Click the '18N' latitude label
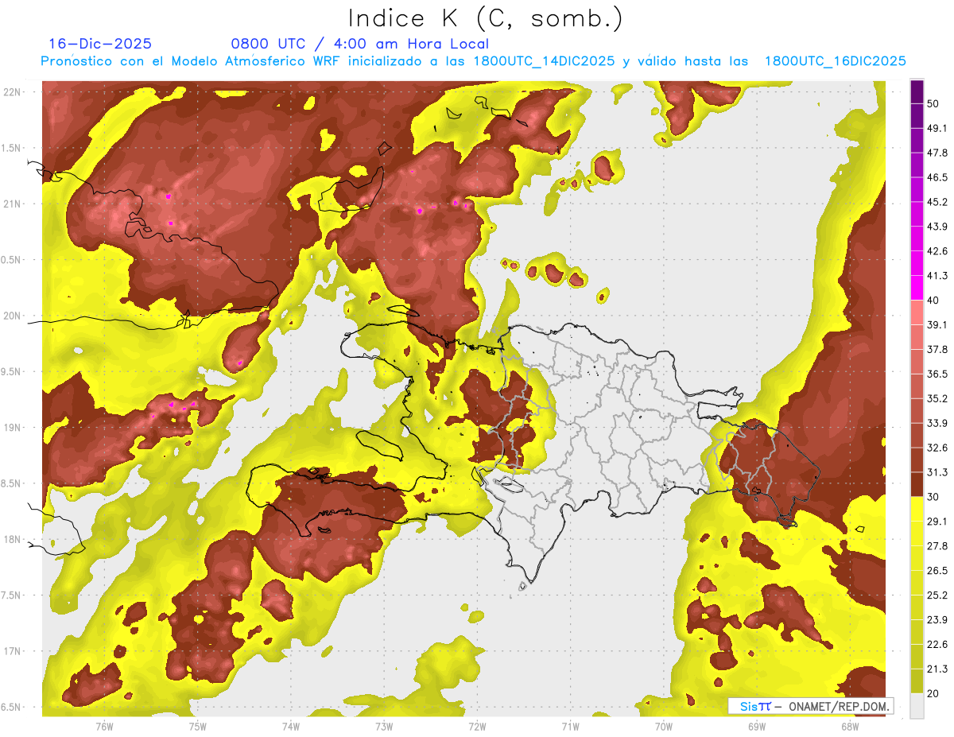The height and width of the screenshot is (737, 954). [x=14, y=539]
